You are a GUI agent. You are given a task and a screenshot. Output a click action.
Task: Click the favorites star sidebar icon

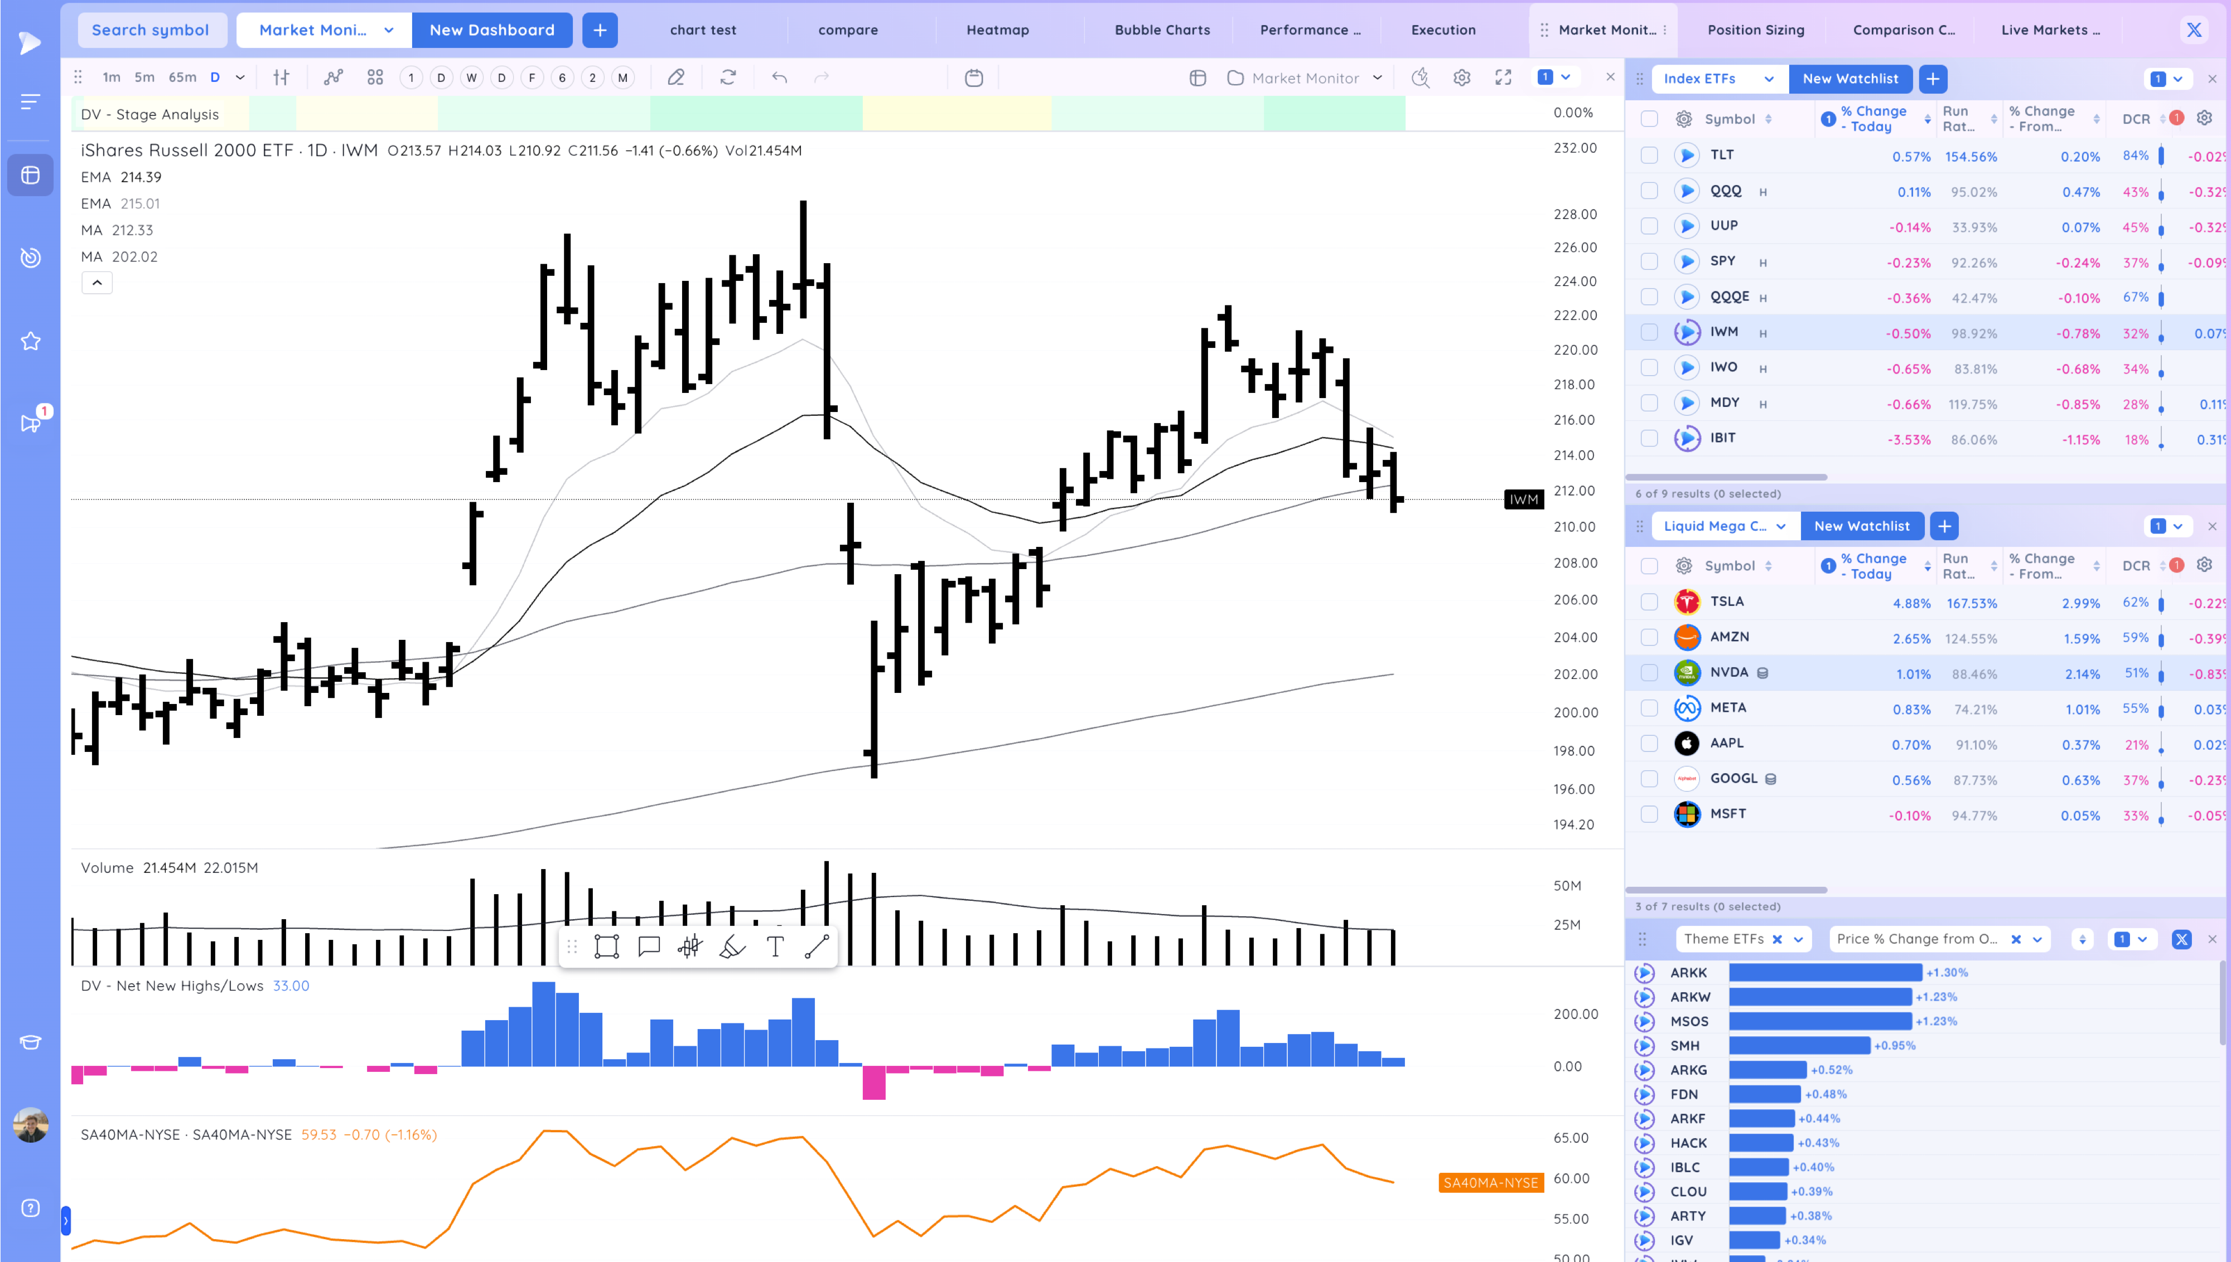pos(30,342)
